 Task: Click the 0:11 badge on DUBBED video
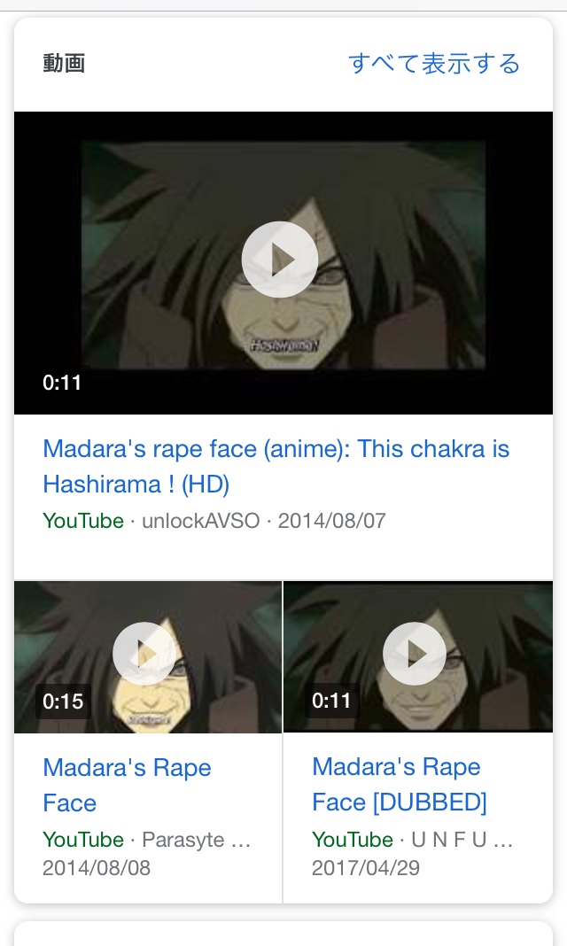tap(331, 701)
